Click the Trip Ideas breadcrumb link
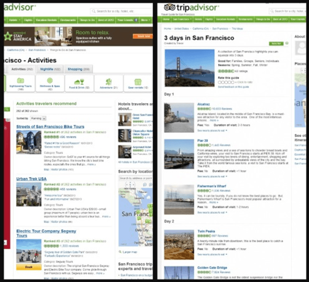This screenshot has width=309, height=282. point(237,29)
